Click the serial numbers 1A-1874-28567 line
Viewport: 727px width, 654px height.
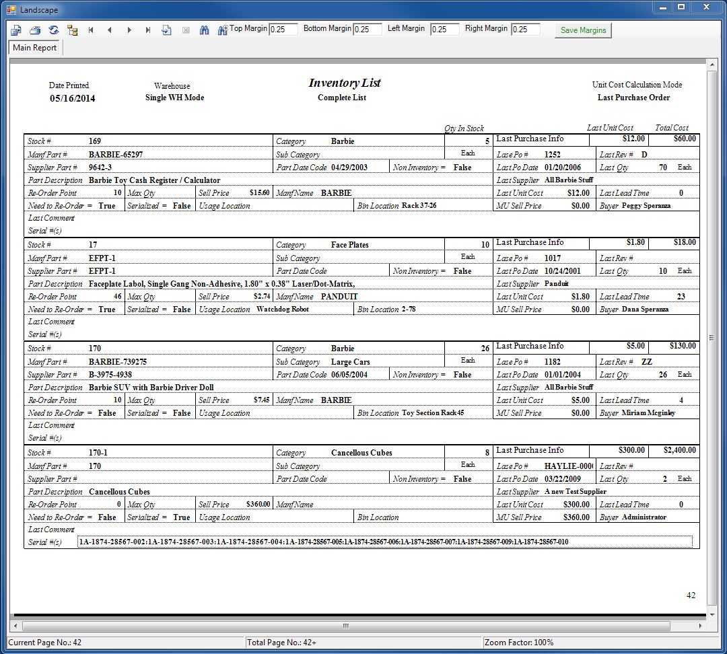coord(324,542)
